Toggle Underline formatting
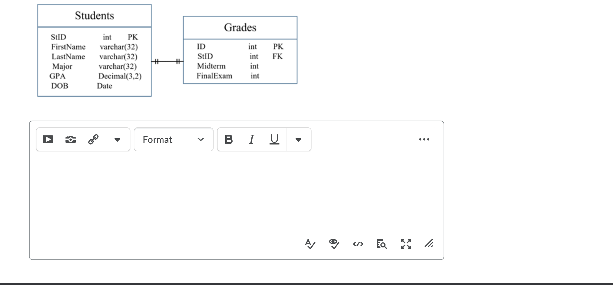This screenshot has height=285, width=613. [274, 139]
